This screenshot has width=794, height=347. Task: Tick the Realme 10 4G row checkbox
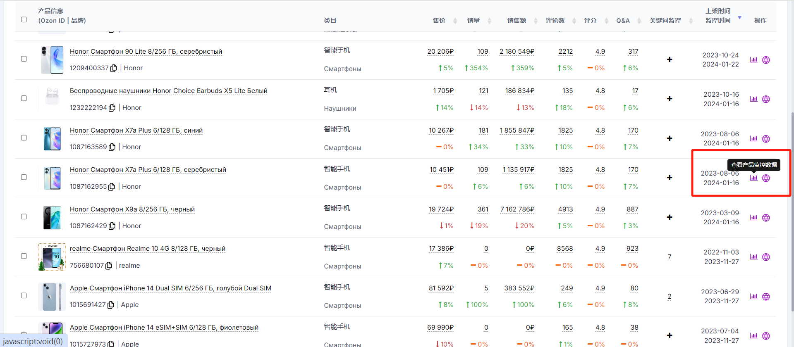point(24,256)
